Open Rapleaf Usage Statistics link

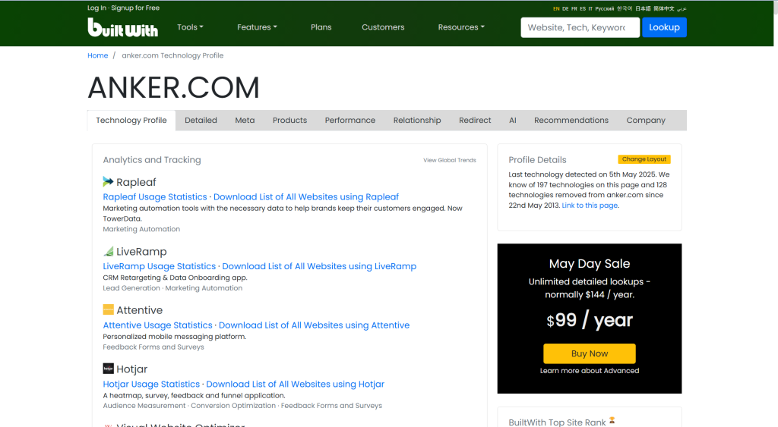click(x=155, y=196)
